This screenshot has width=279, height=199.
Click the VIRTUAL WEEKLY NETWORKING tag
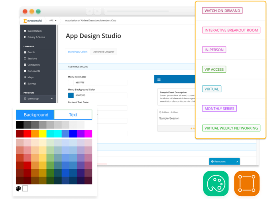point(231,128)
